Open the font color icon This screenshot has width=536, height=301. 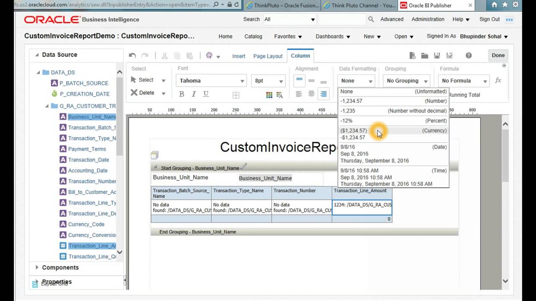pyautogui.click(x=279, y=95)
